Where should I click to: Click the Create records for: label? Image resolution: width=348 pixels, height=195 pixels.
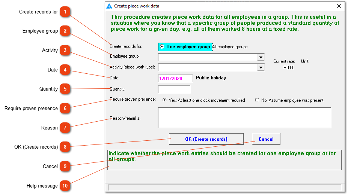pyautogui.click(x=126, y=46)
